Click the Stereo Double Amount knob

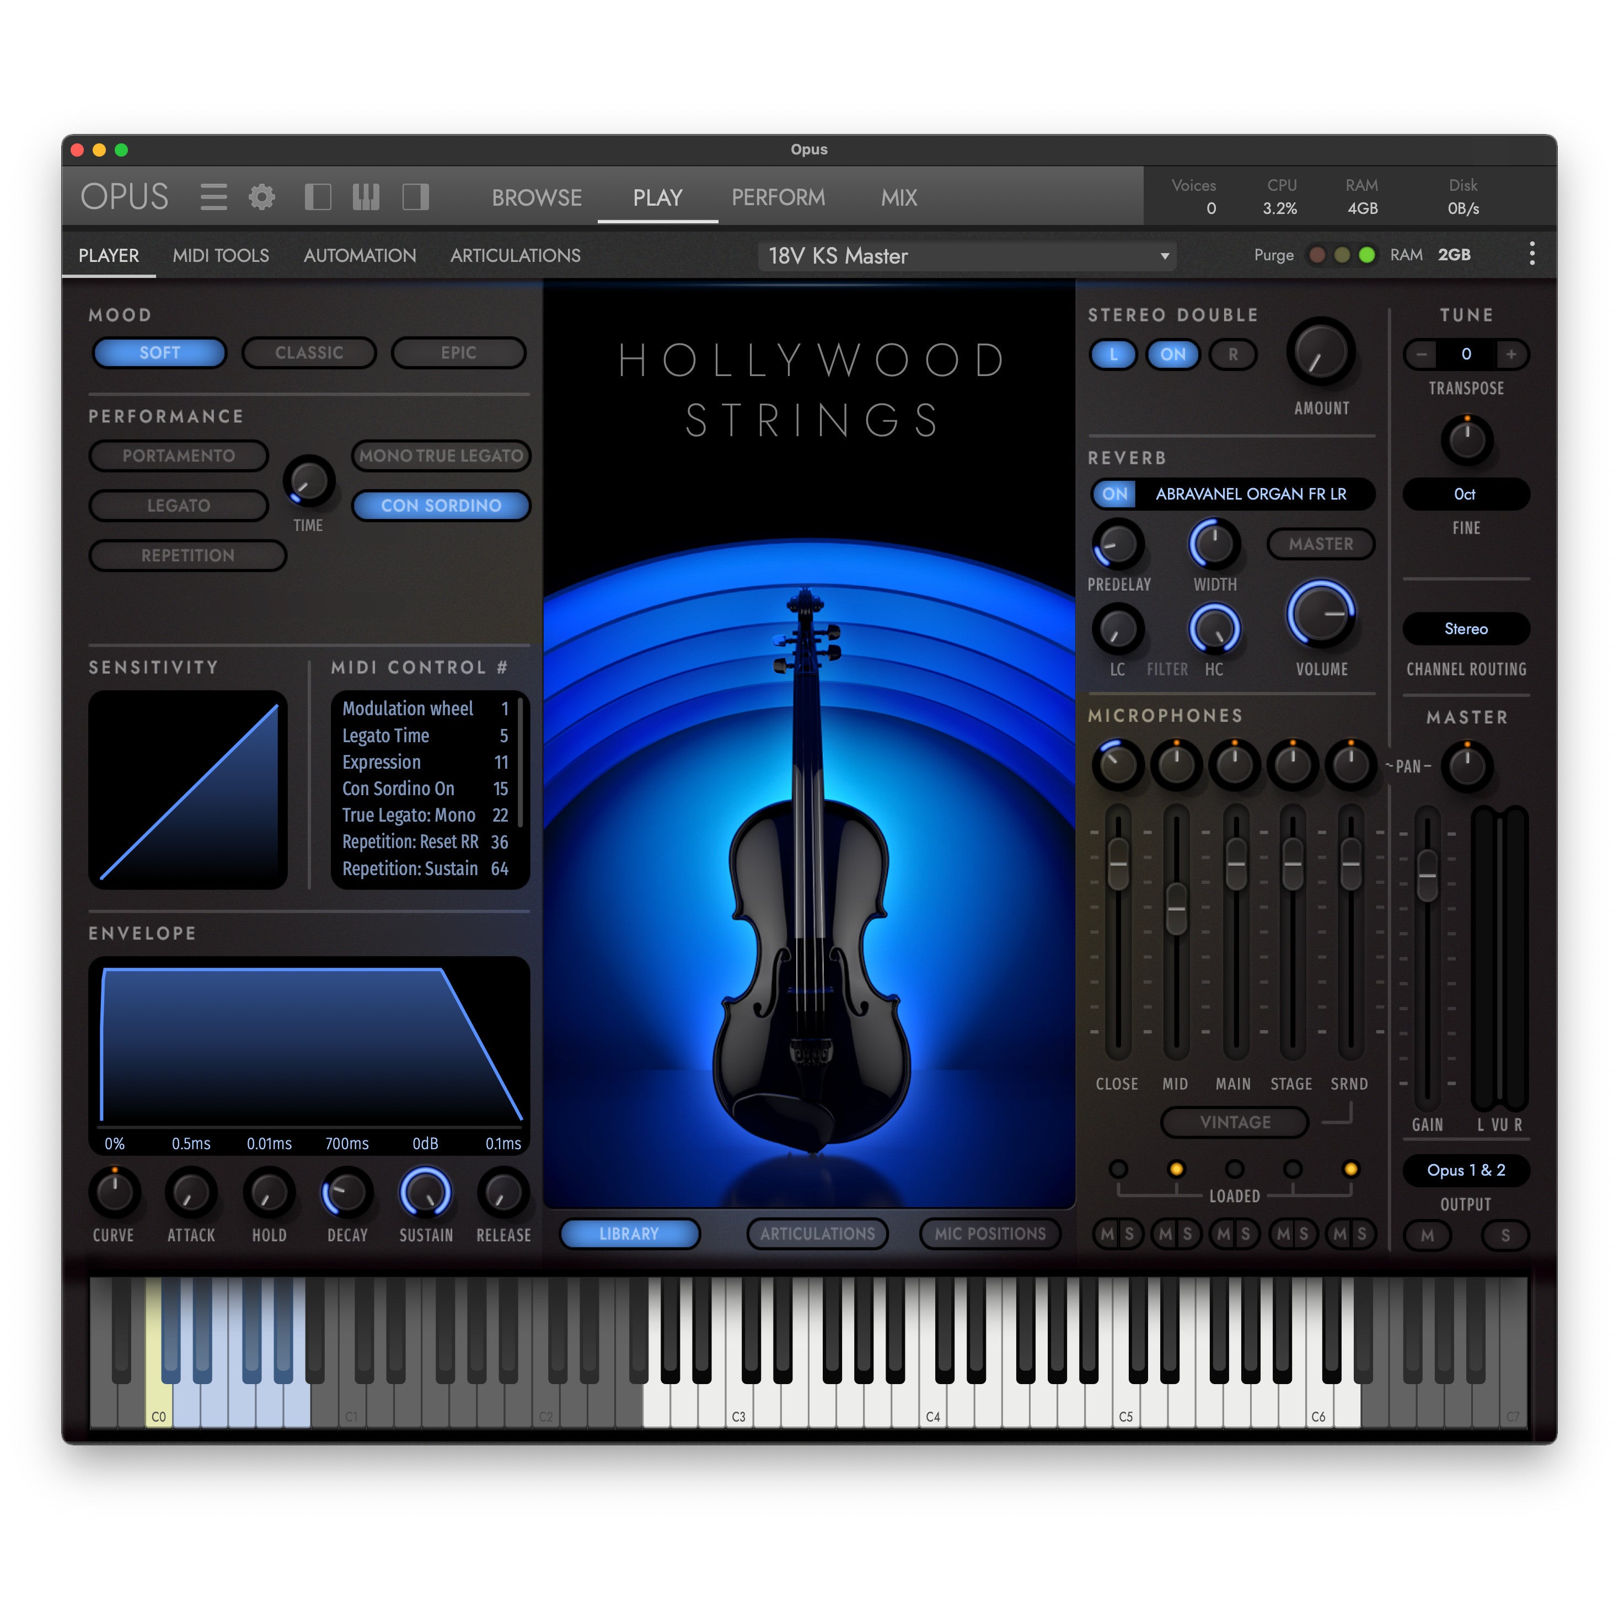click(1321, 352)
